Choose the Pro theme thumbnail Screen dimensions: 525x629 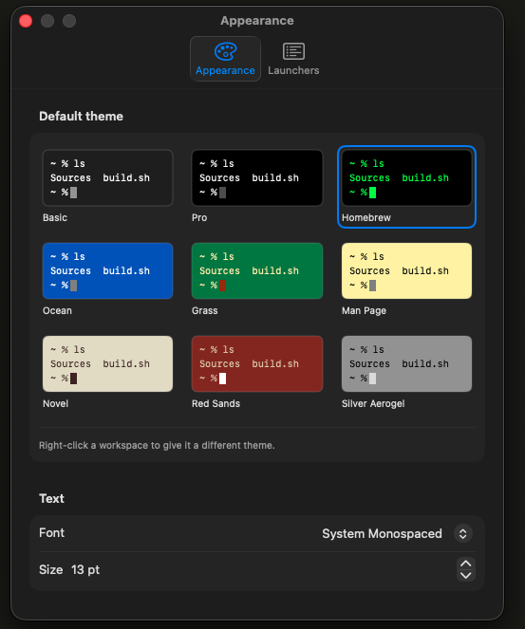tap(257, 177)
